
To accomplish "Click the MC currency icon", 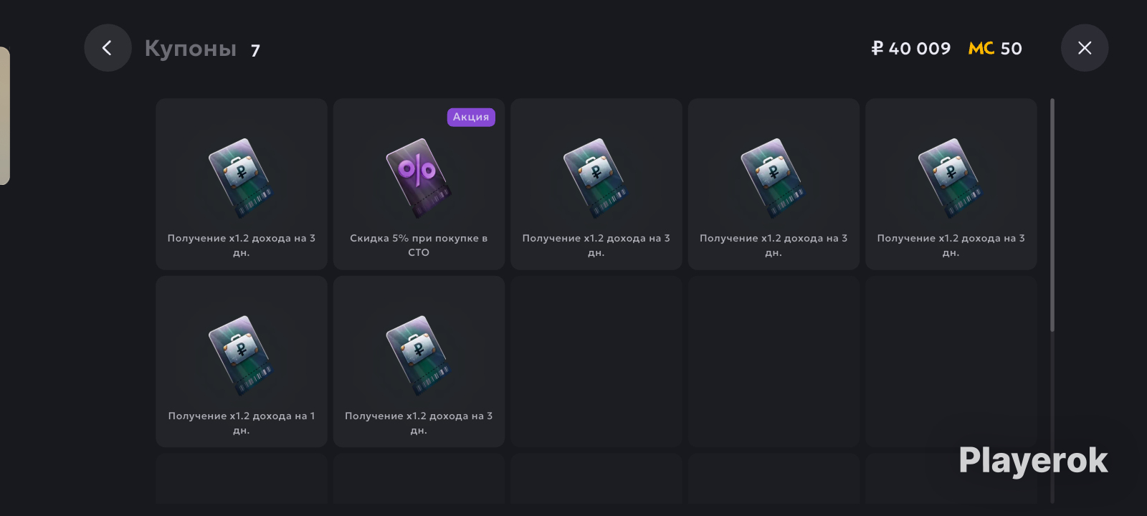I will coord(981,48).
